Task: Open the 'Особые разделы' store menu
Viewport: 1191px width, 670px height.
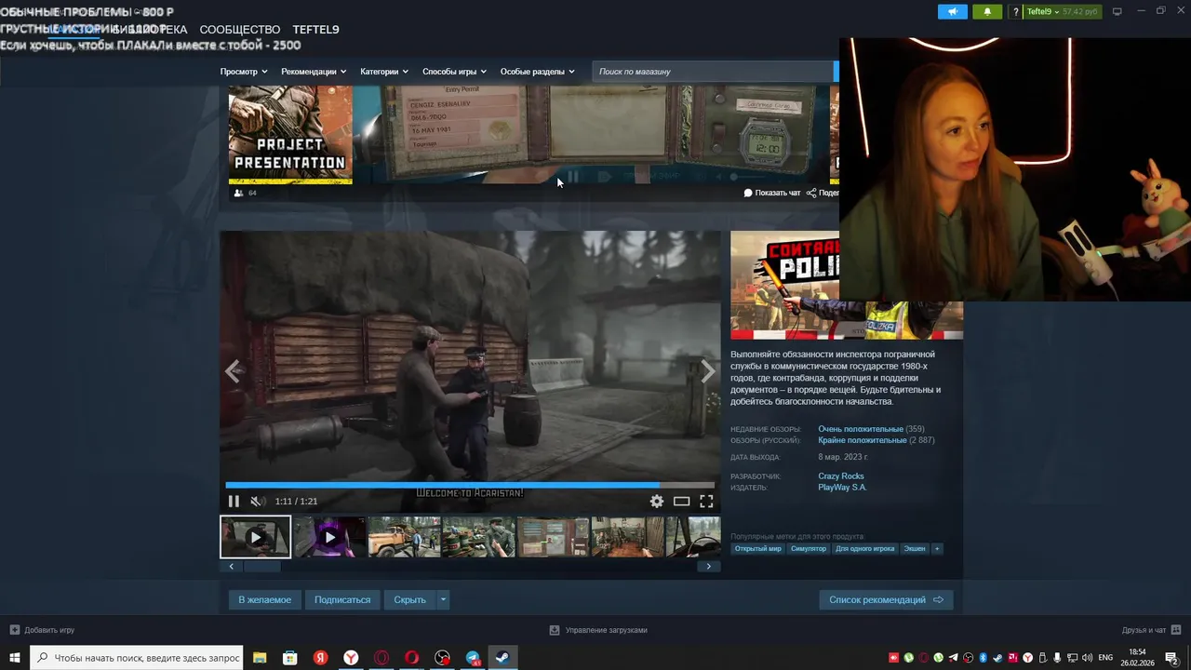Action: click(538, 72)
